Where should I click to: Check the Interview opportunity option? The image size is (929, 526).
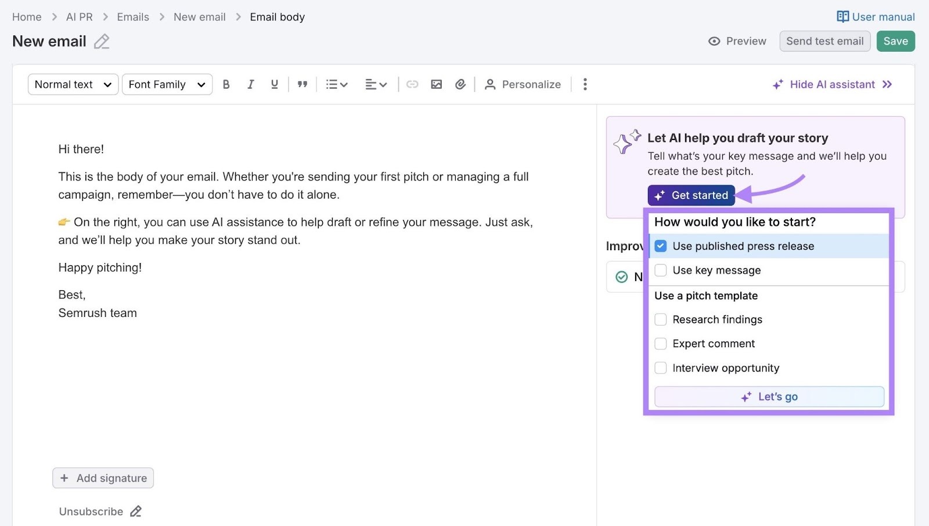tap(660, 368)
